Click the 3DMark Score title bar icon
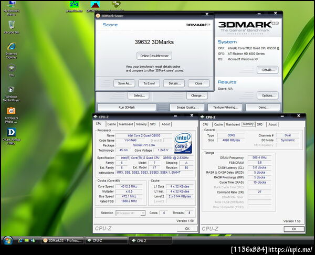Viewport: 315px width, 255px height. click(98, 16)
